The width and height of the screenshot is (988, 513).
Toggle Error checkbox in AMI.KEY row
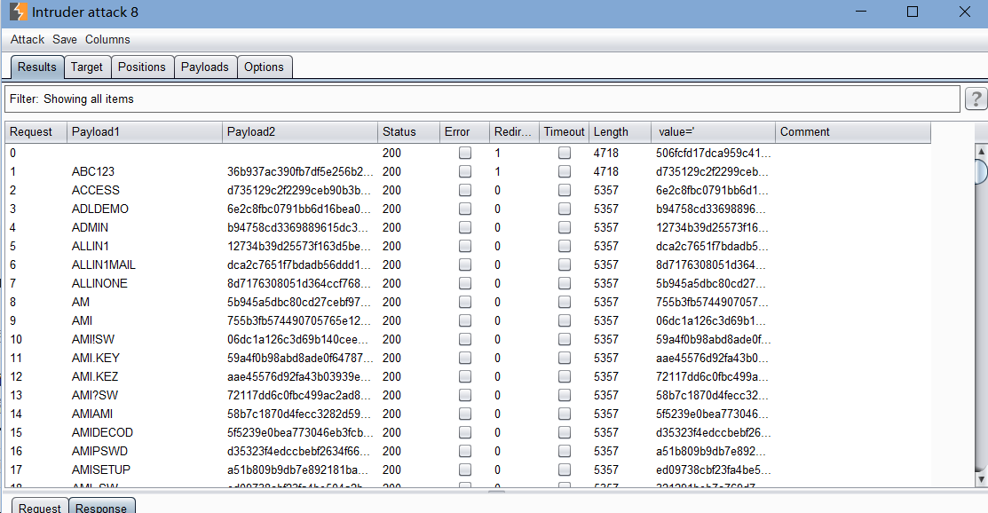click(x=465, y=358)
